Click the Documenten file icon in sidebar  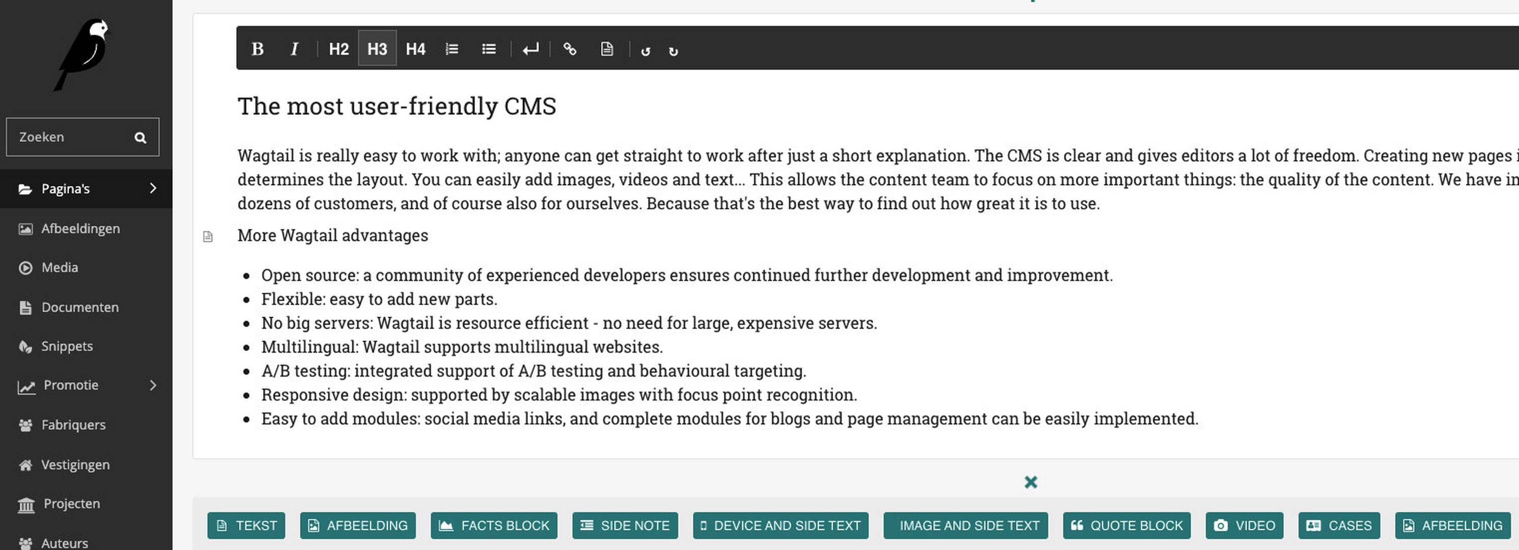click(x=25, y=308)
